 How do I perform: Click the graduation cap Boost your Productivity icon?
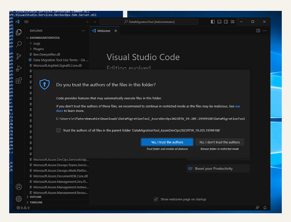tap(190, 168)
